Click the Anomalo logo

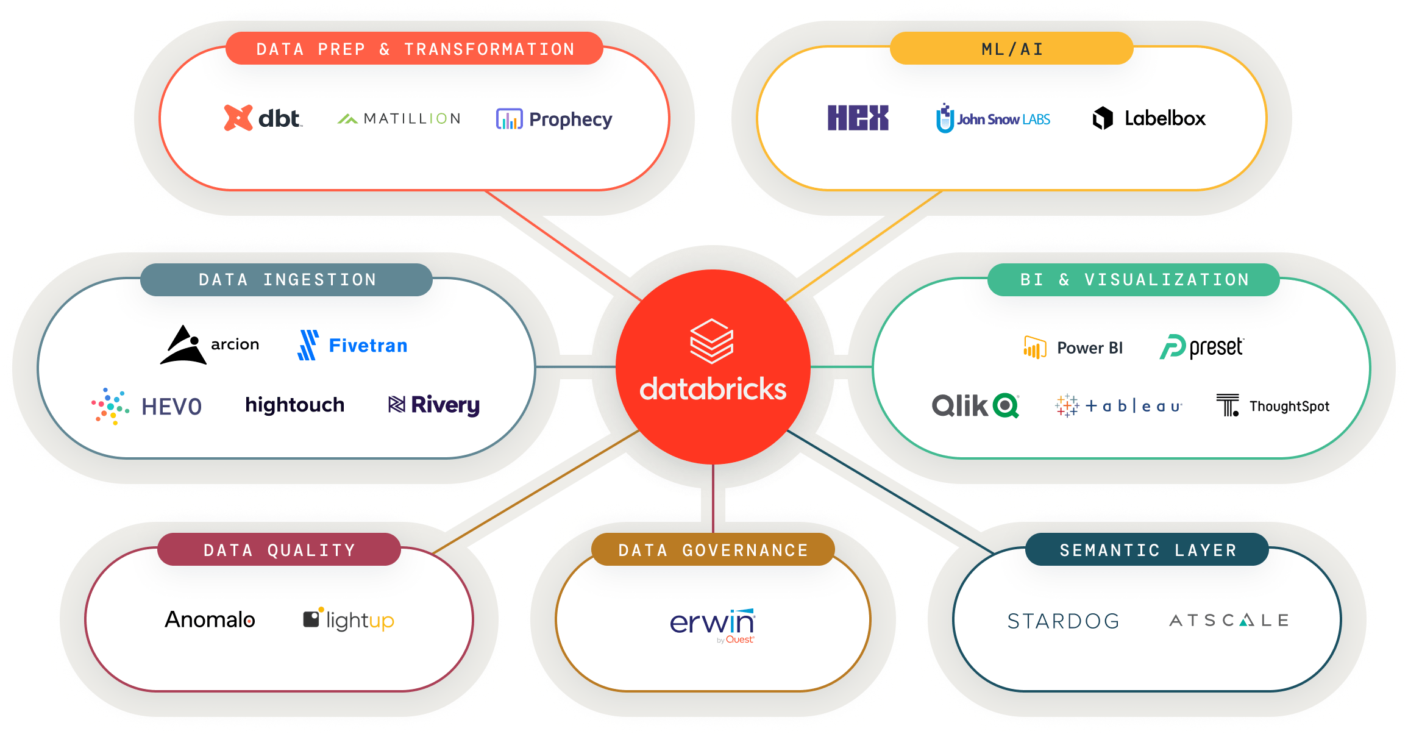210,619
